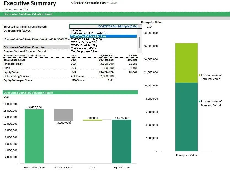
Task: Select the Cash value 300,000 cell
Action: [x=108, y=68]
